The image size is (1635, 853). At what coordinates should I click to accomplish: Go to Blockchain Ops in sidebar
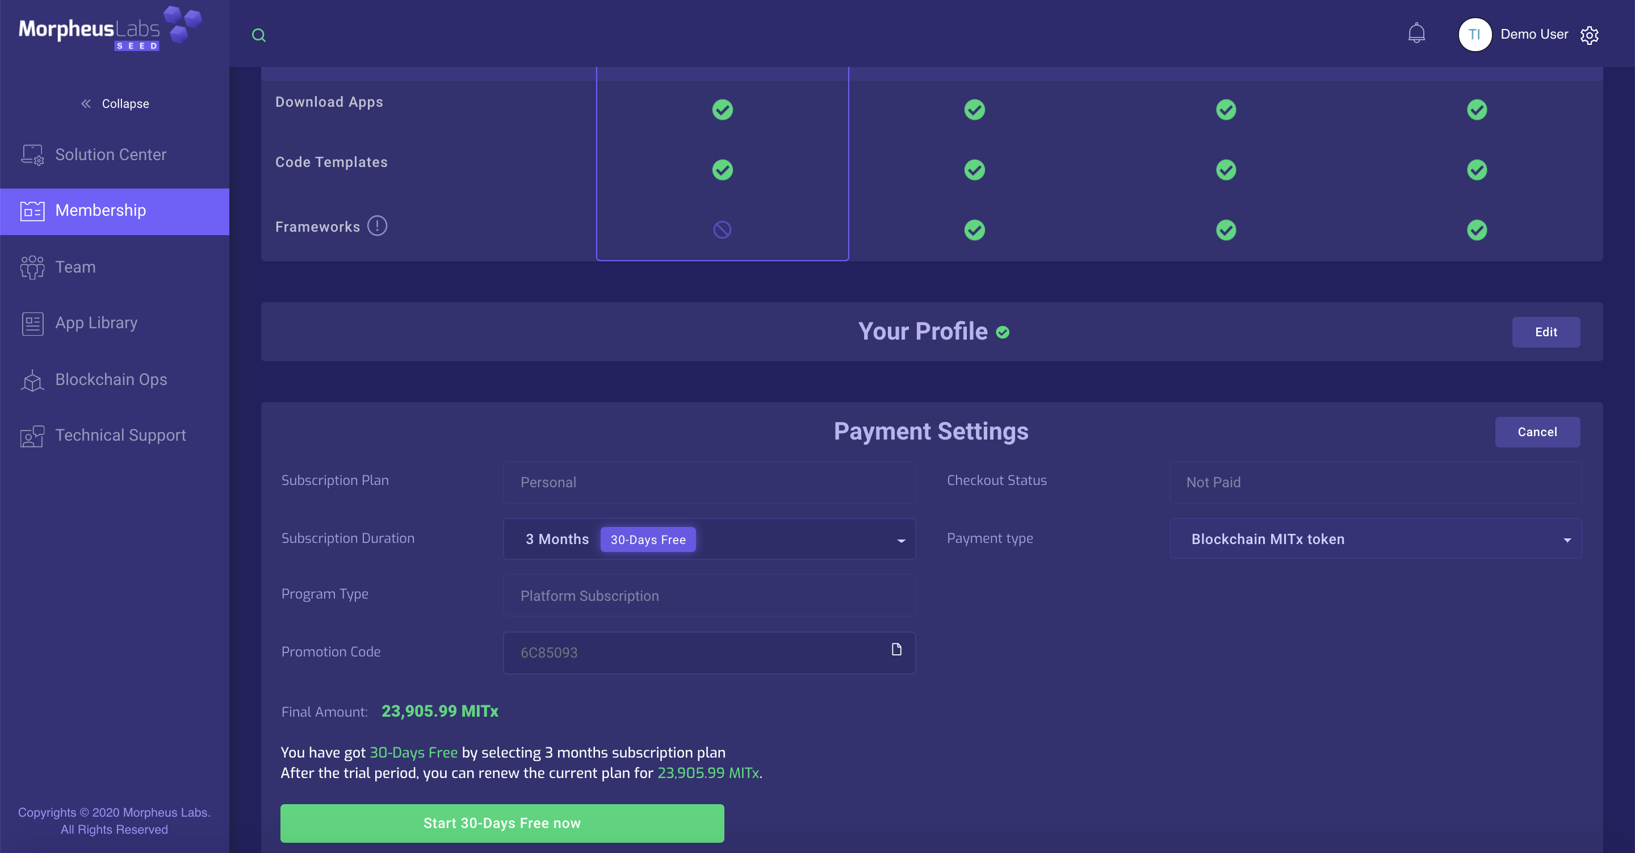coord(111,379)
